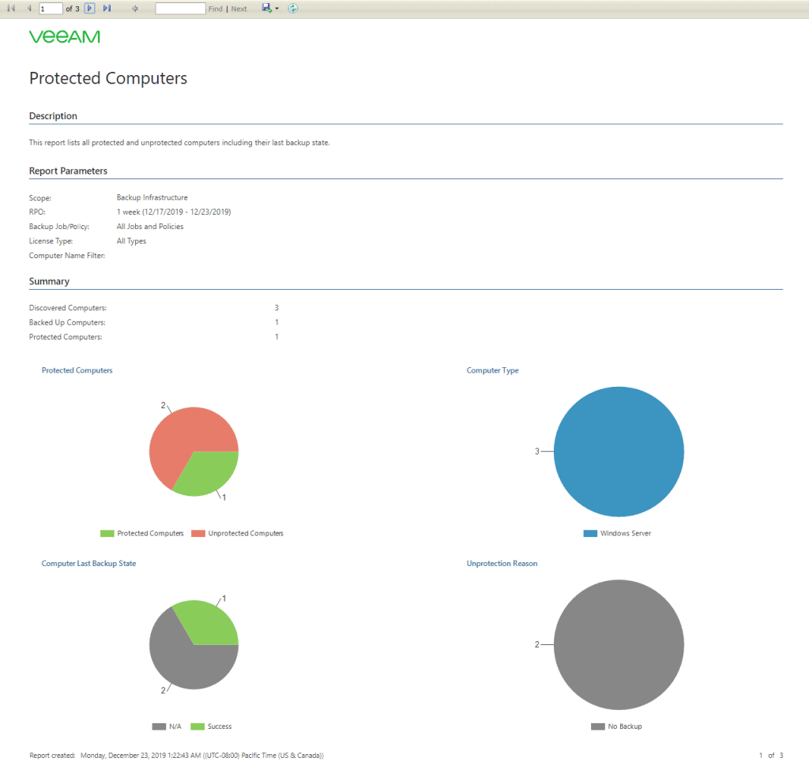Jump to the last report page

pyautogui.click(x=107, y=8)
